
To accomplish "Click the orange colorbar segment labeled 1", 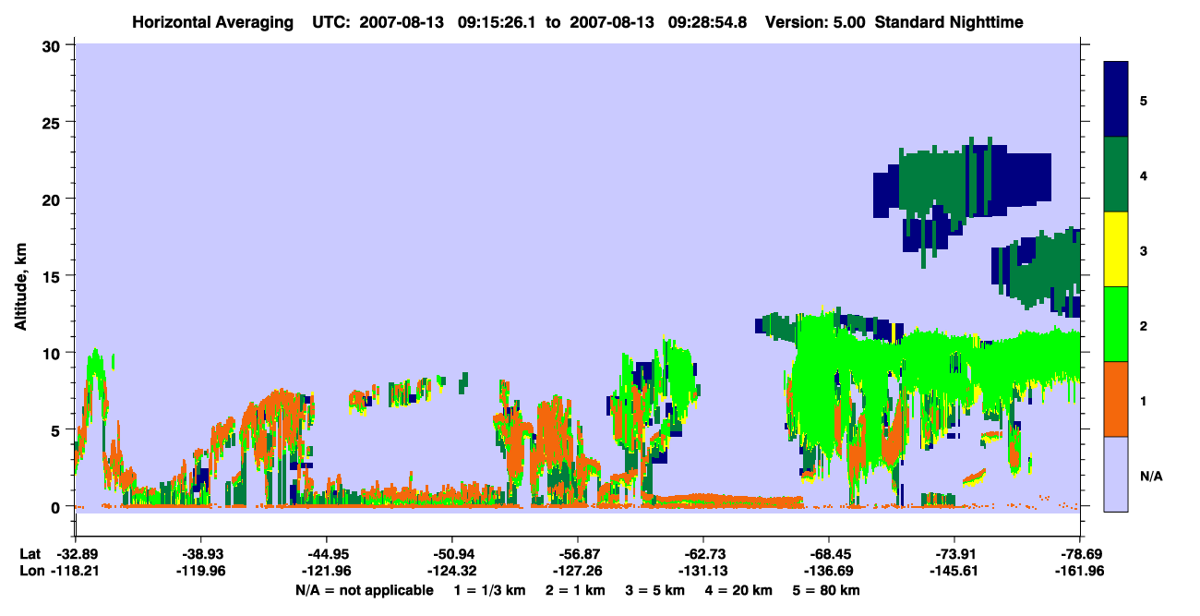I will 1116,399.
